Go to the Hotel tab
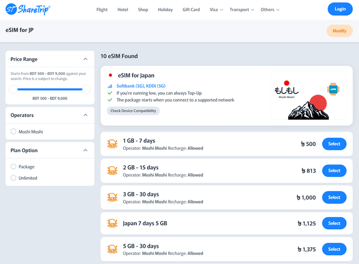The image size is (359, 264). [x=123, y=10]
